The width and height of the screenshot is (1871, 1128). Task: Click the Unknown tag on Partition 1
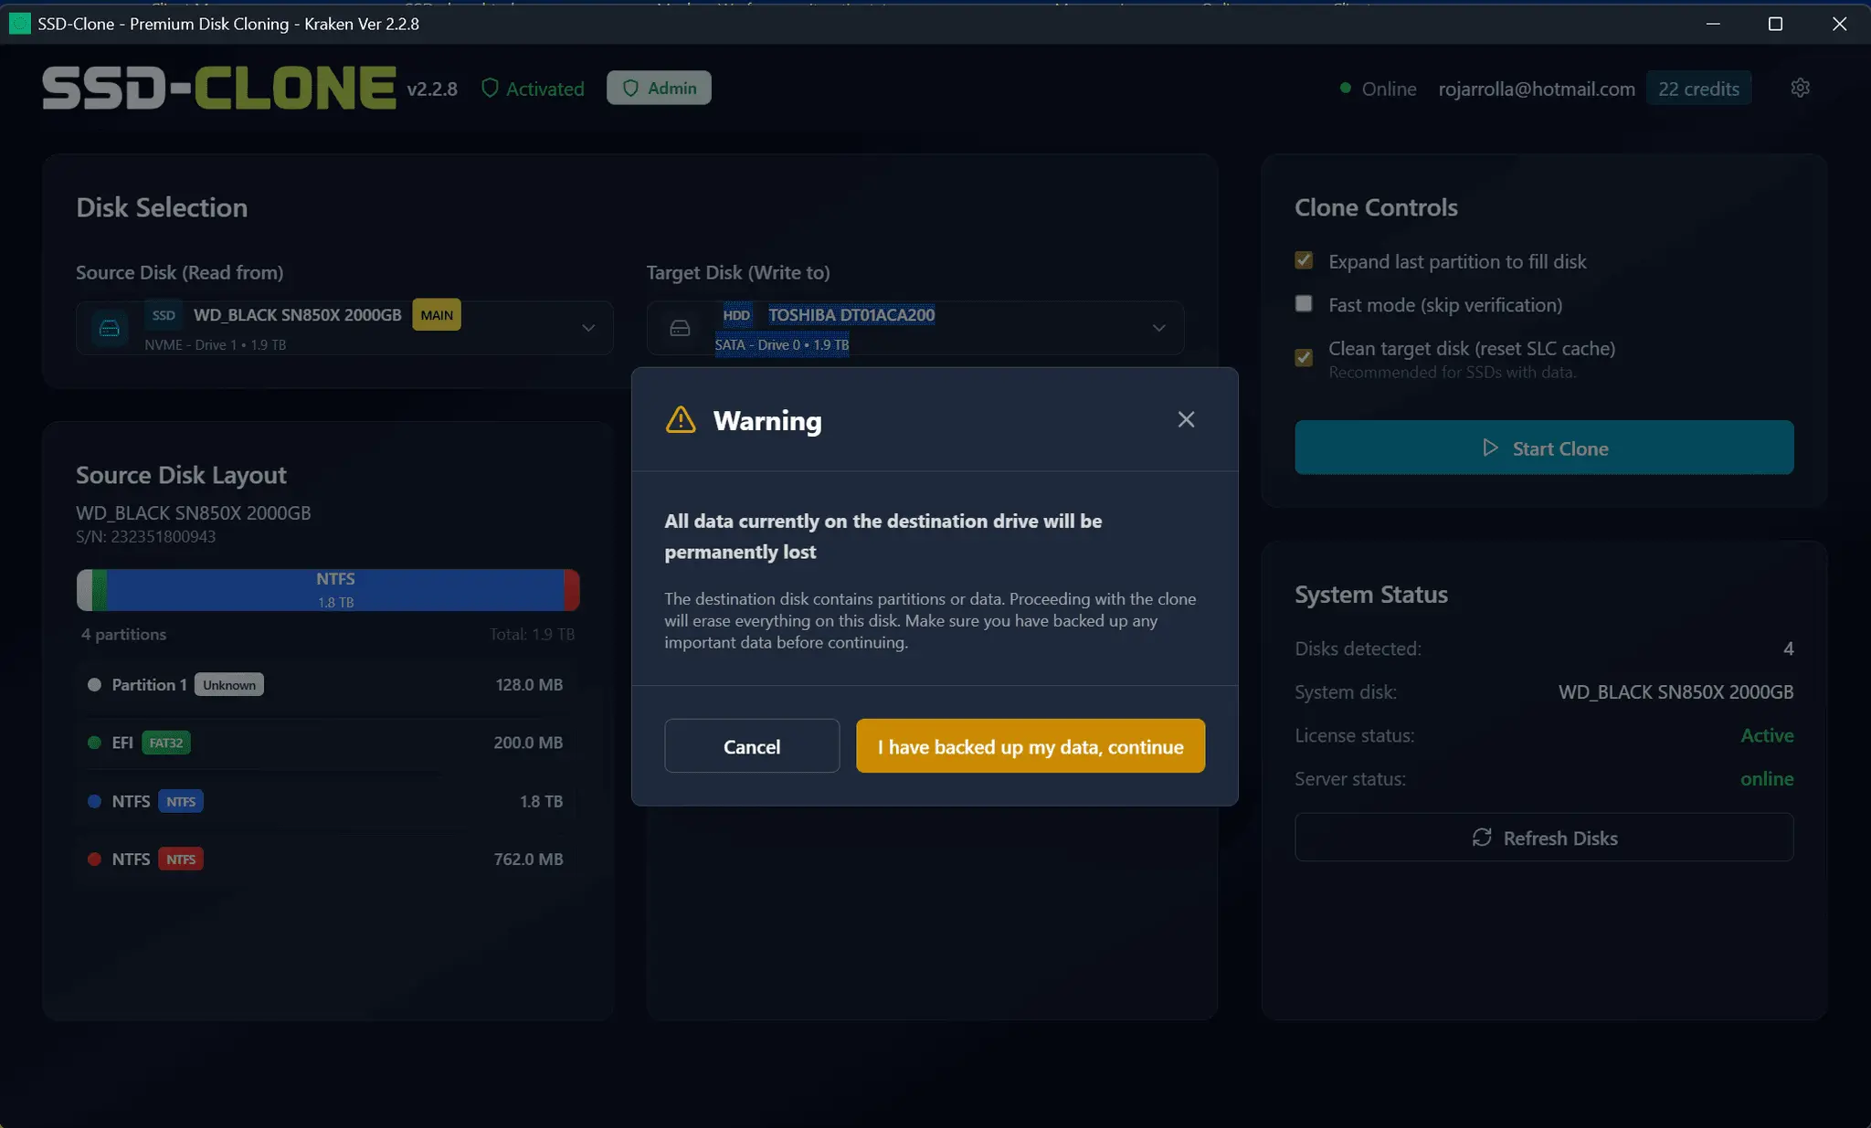coord(229,685)
